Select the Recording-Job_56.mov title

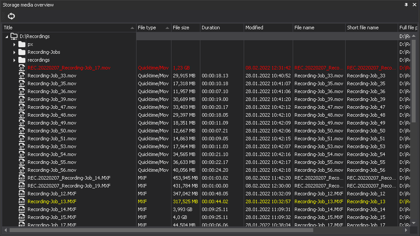coord(52,170)
